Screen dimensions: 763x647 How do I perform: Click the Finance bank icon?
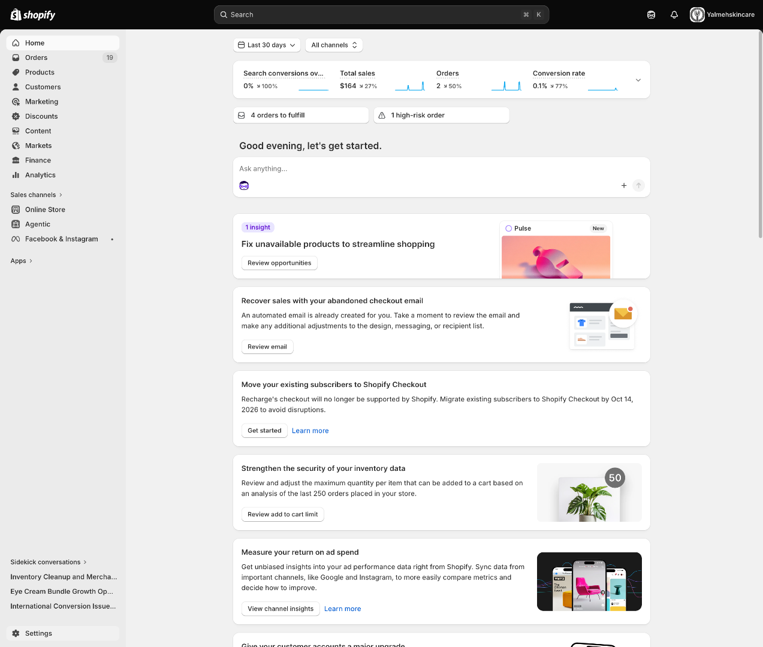[x=16, y=161]
